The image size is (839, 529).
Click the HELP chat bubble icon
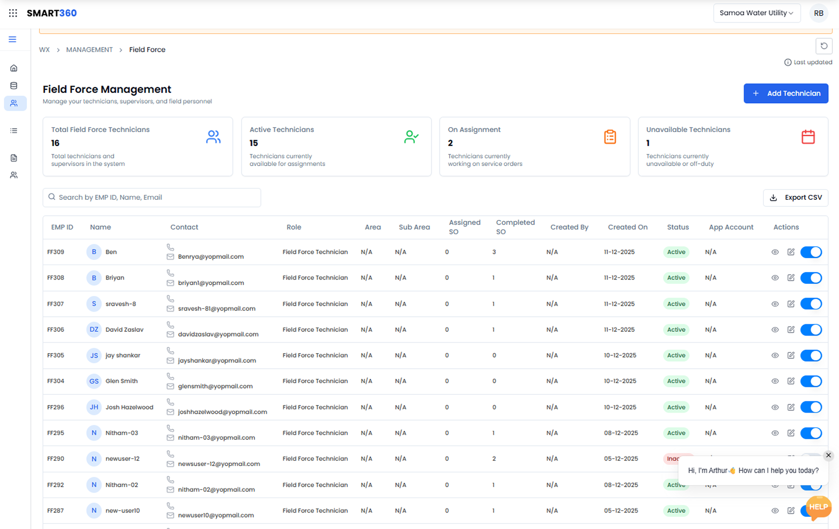pos(818,508)
